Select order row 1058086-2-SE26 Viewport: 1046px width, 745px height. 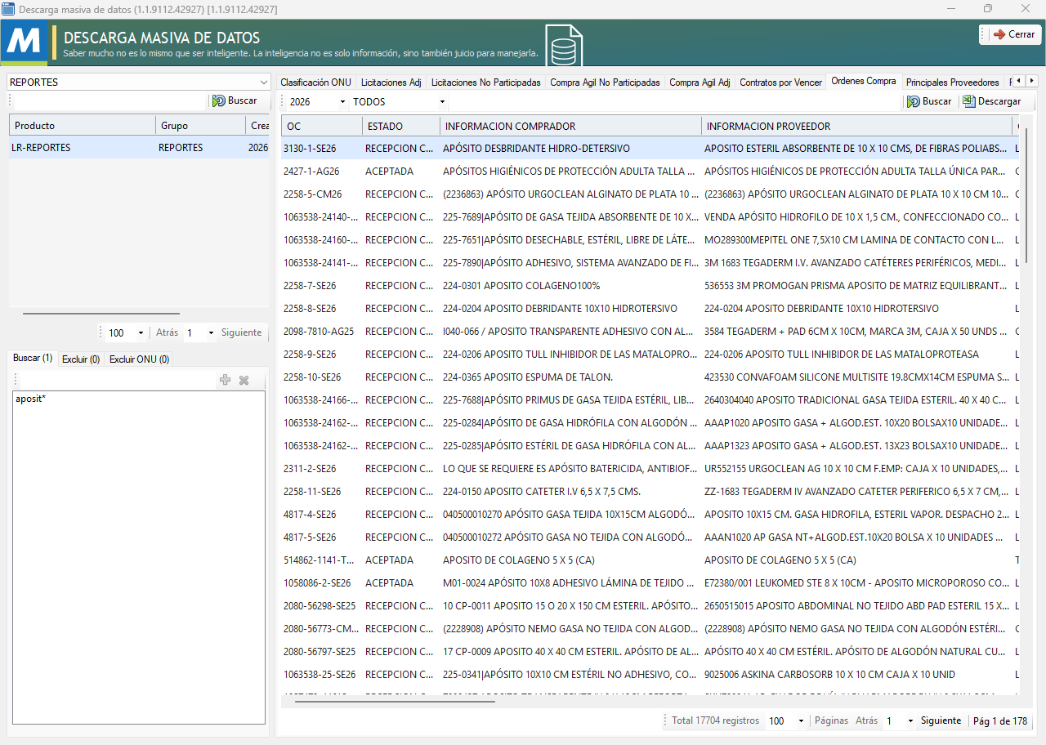point(650,583)
